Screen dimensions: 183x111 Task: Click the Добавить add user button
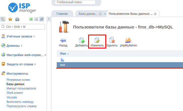coord(81,42)
